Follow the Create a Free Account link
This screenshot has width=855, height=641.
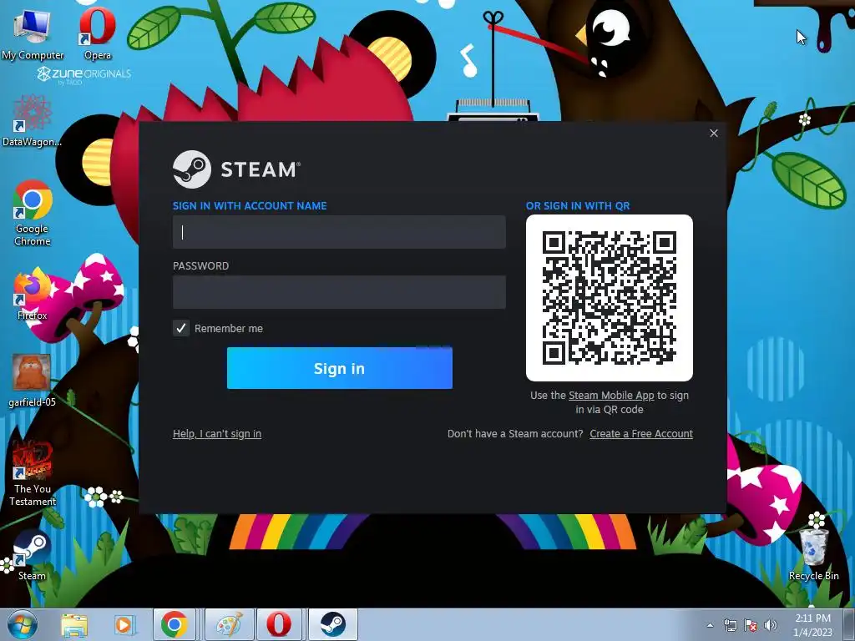click(641, 434)
